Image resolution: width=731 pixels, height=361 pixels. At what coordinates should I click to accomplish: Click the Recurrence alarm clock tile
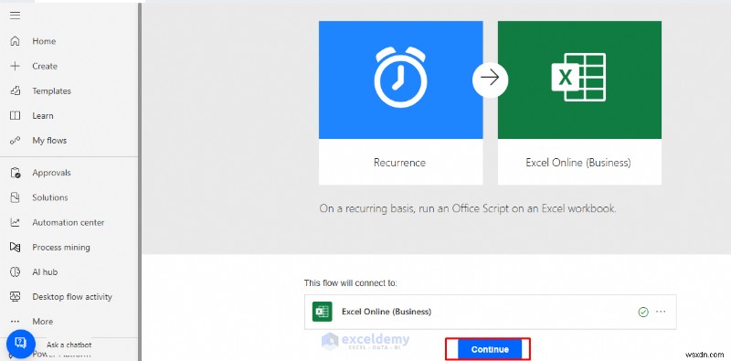pos(400,80)
